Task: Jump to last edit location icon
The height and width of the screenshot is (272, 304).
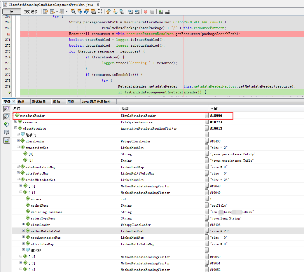Action: (x=46, y=12)
